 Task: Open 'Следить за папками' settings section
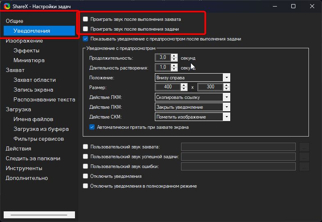[x=33, y=159]
